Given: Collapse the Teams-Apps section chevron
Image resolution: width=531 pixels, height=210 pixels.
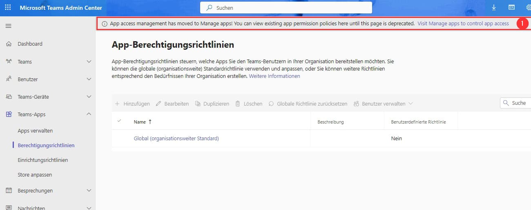Looking at the screenshot, I should coord(89,114).
